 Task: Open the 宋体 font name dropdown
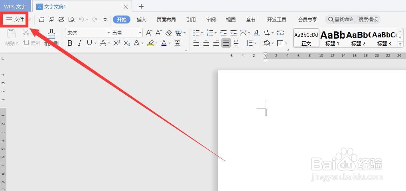pos(109,33)
